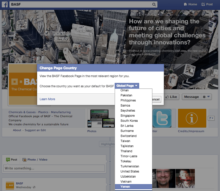
Task: Choose South Korea in the country list
Action: (x=134, y=121)
